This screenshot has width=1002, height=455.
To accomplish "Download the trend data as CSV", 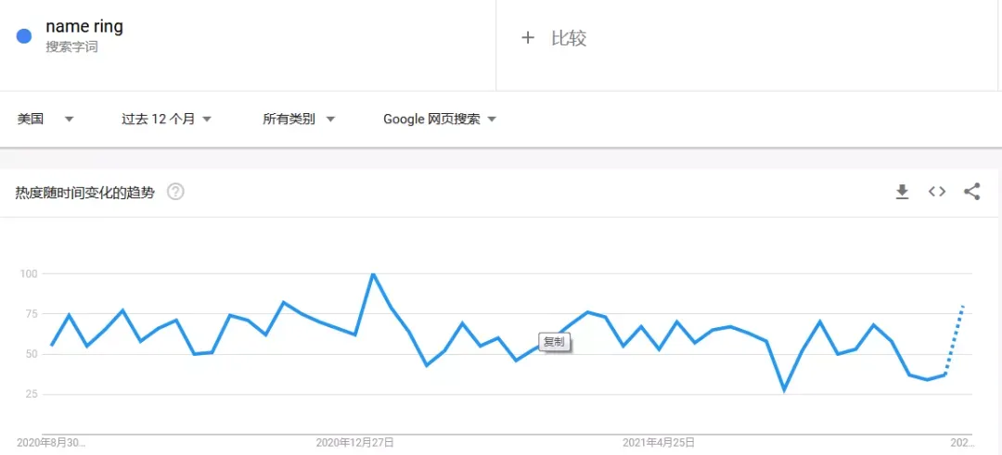I will pyautogui.click(x=902, y=192).
